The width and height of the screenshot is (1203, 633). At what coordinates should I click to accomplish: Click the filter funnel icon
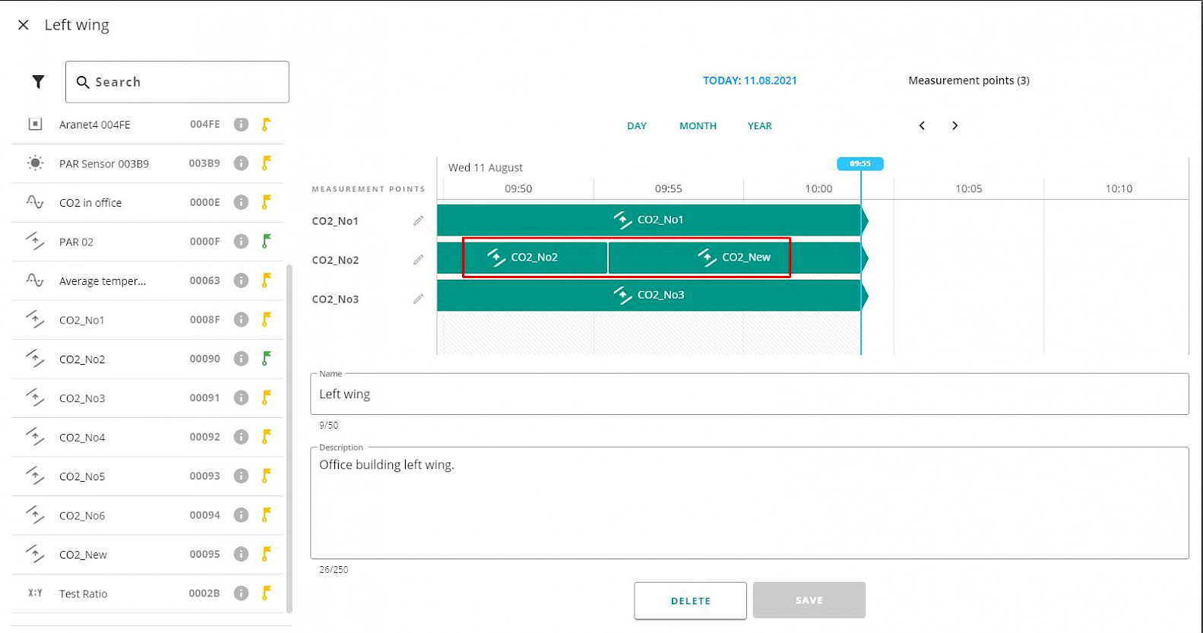point(38,82)
